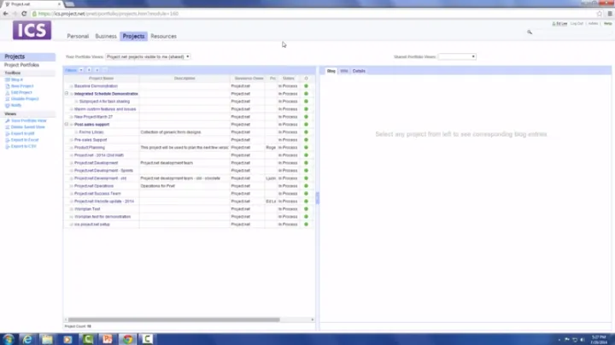Click the ICS logo
Viewport: 615px width, 345px height.
point(32,31)
